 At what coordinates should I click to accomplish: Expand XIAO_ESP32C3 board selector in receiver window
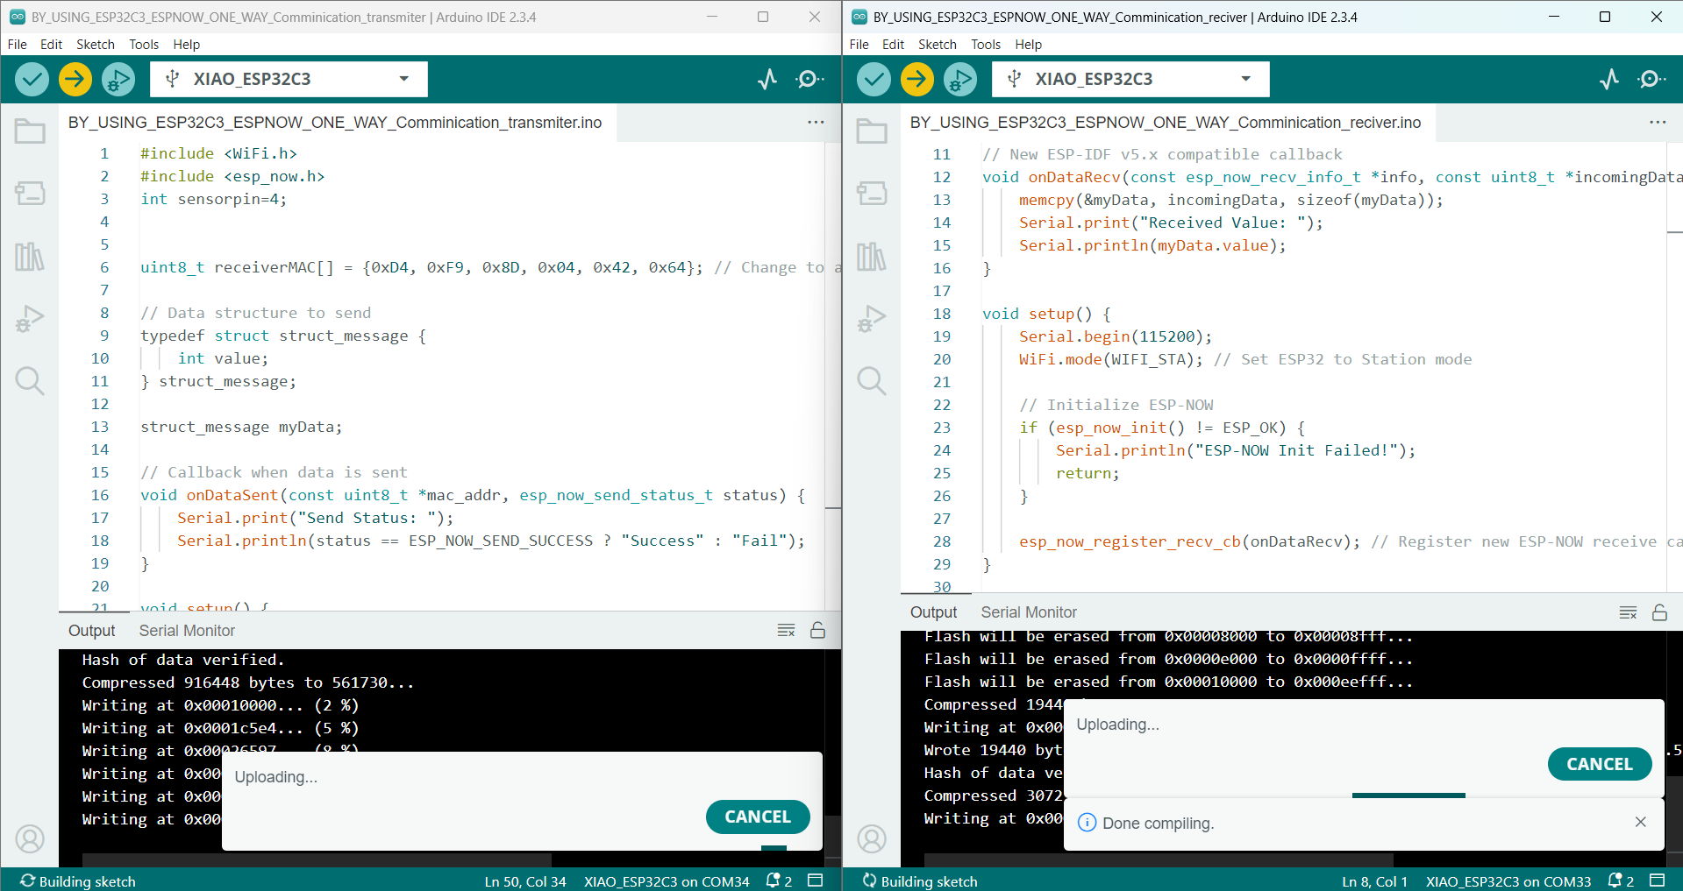pos(1130,79)
